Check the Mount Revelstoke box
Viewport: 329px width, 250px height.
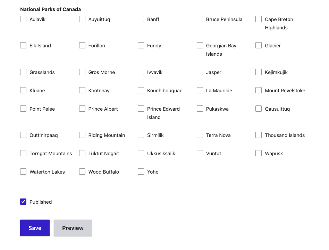pos(259,91)
